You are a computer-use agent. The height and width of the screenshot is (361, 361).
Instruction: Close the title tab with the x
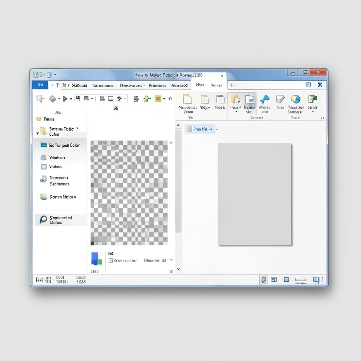[x=222, y=76]
